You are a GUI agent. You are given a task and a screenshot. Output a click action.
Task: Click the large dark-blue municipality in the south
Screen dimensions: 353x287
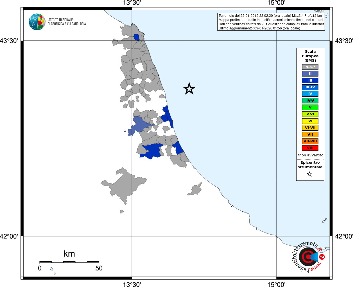(x=152, y=151)
